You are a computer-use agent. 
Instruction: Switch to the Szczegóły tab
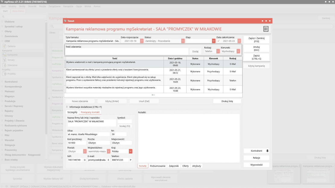click(x=72, y=112)
